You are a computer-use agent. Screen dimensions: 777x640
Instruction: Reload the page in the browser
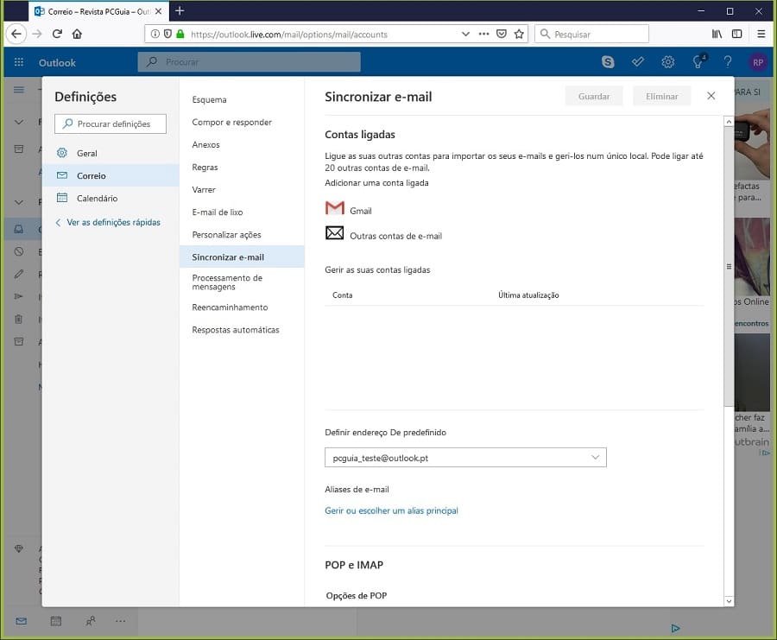(57, 34)
